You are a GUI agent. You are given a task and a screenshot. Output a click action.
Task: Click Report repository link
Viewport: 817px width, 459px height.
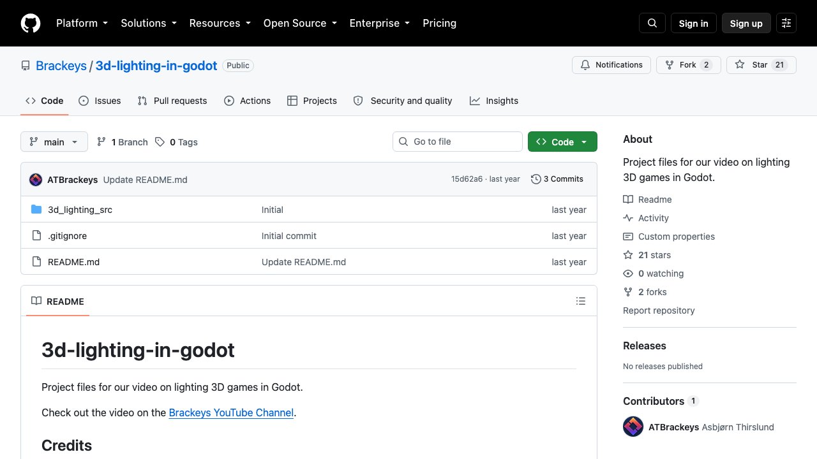click(x=659, y=310)
